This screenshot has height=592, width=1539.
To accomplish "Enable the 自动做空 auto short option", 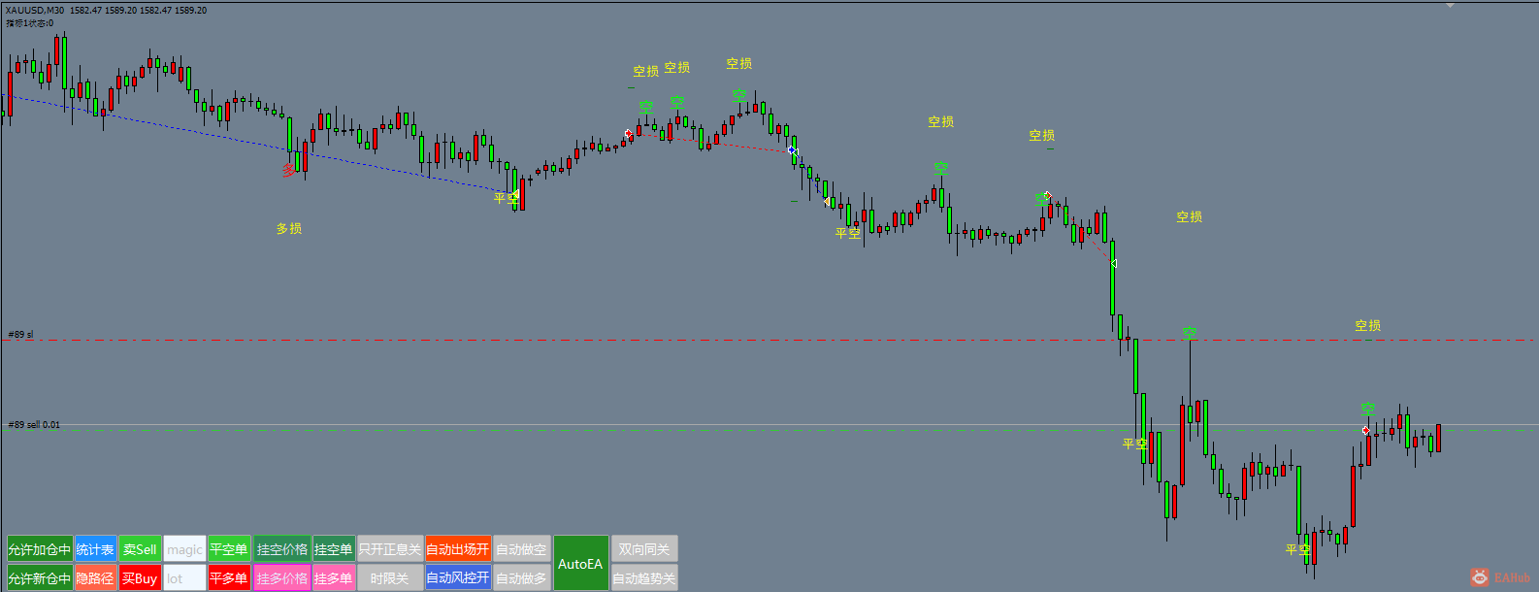I will (521, 549).
